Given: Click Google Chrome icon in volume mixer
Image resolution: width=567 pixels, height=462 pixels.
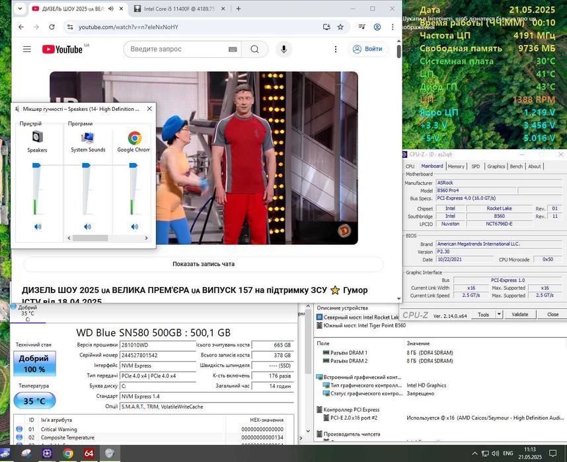Looking at the screenshot, I should pyautogui.click(x=135, y=138).
